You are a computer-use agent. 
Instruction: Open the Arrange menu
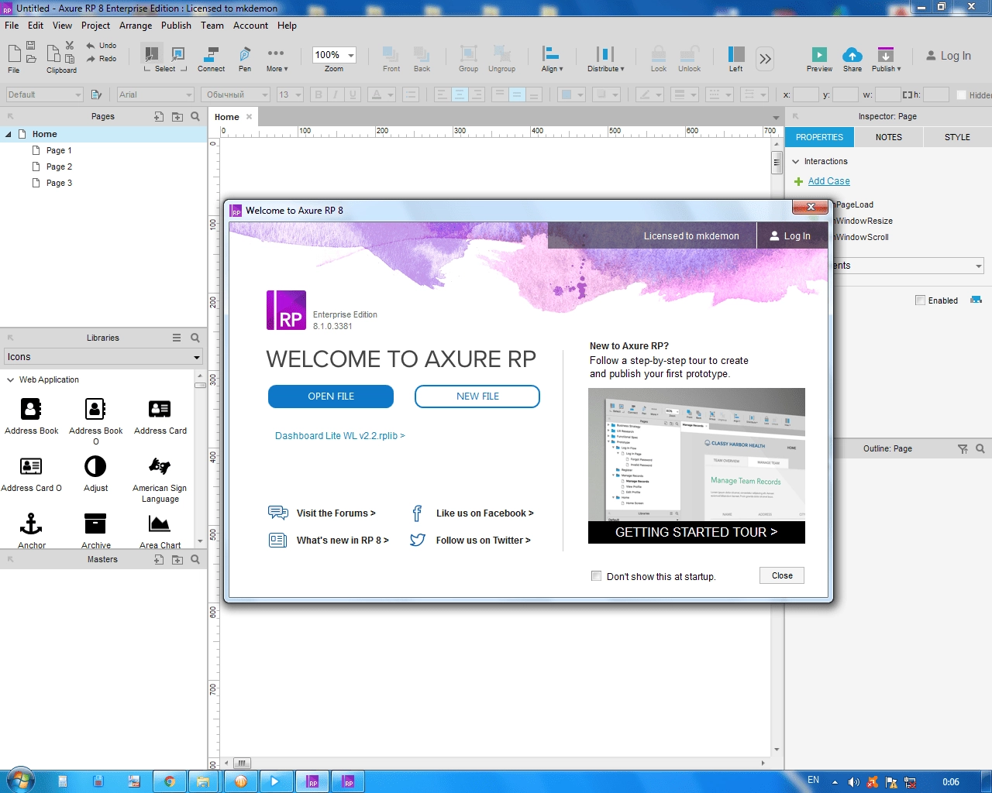pos(136,26)
